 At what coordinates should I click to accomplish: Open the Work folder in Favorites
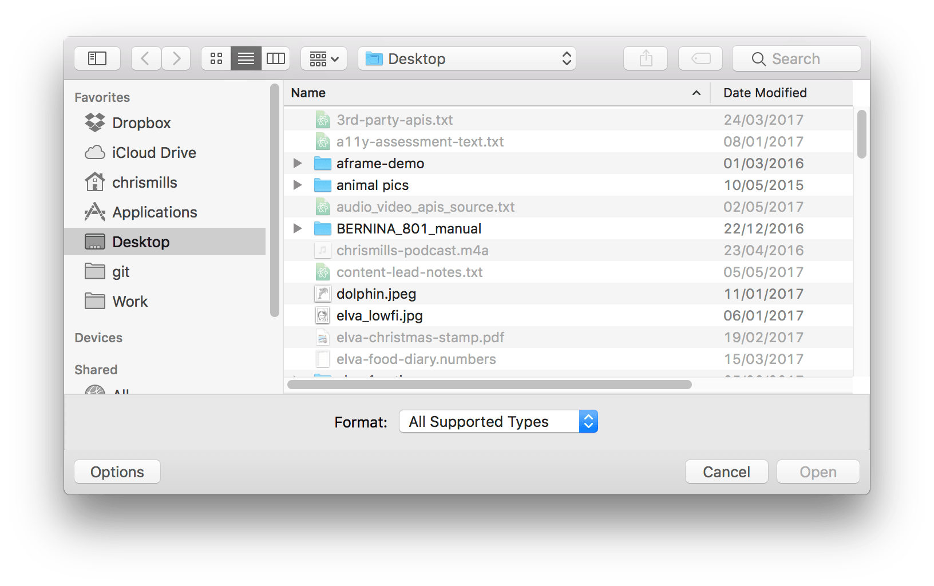[x=130, y=301]
